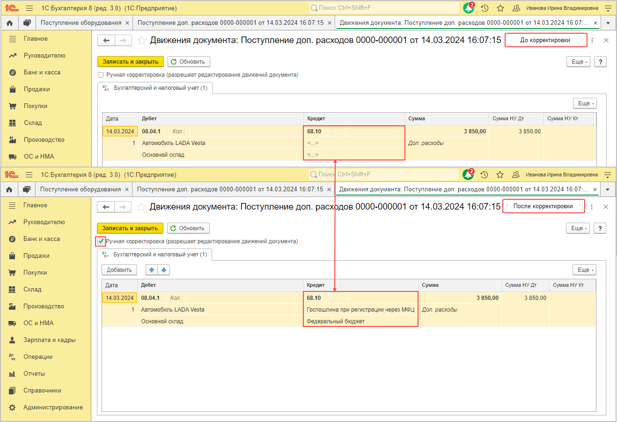Image resolution: width=617 pixels, height=422 pixels.
Task: Open Отчеты section in lower sidebar
Action: tap(45, 374)
